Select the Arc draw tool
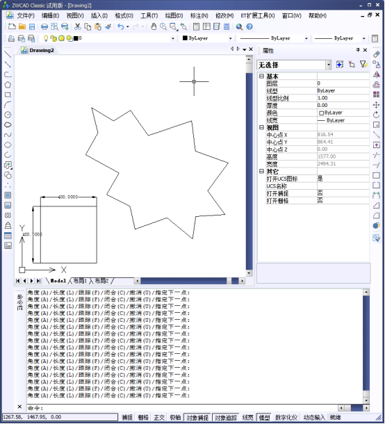The image size is (385, 424). [8, 105]
